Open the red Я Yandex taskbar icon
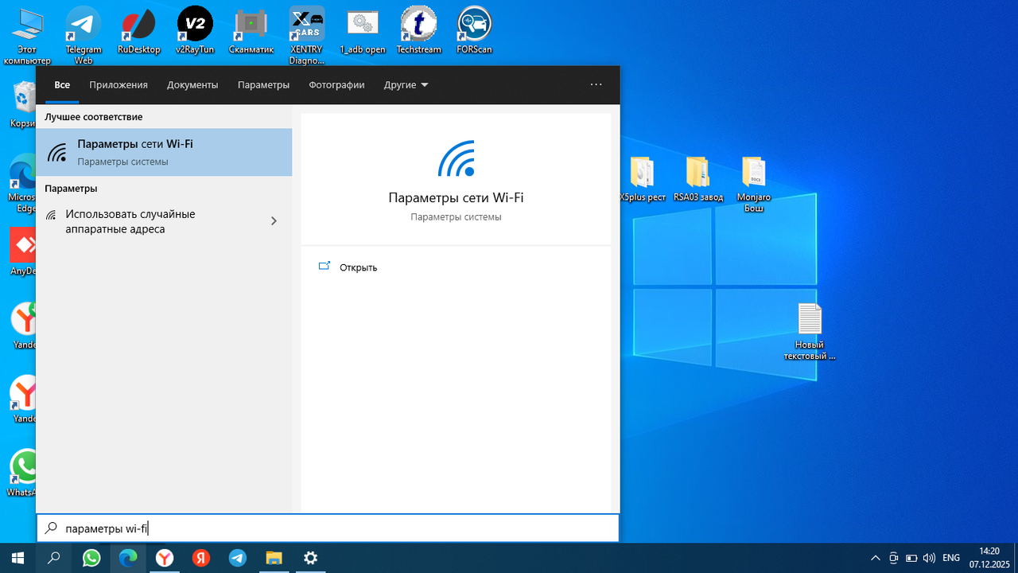This screenshot has height=573, width=1018. [201, 558]
